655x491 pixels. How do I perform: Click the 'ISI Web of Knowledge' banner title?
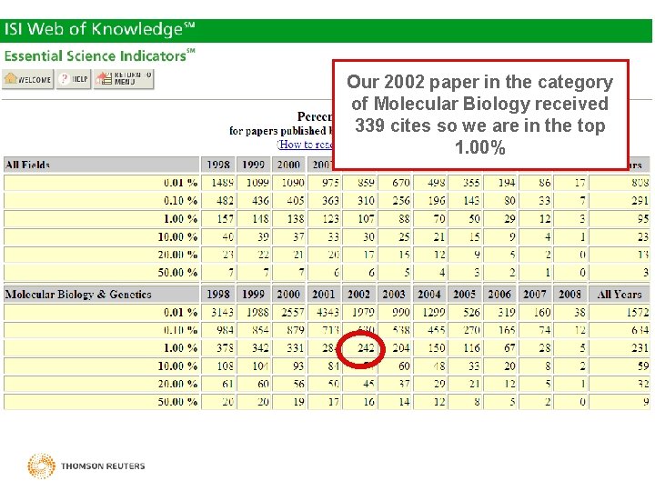pyautogui.click(x=99, y=30)
